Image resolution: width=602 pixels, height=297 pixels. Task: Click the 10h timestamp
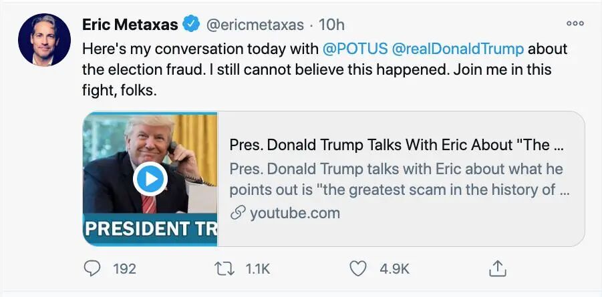pyautogui.click(x=332, y=25)
